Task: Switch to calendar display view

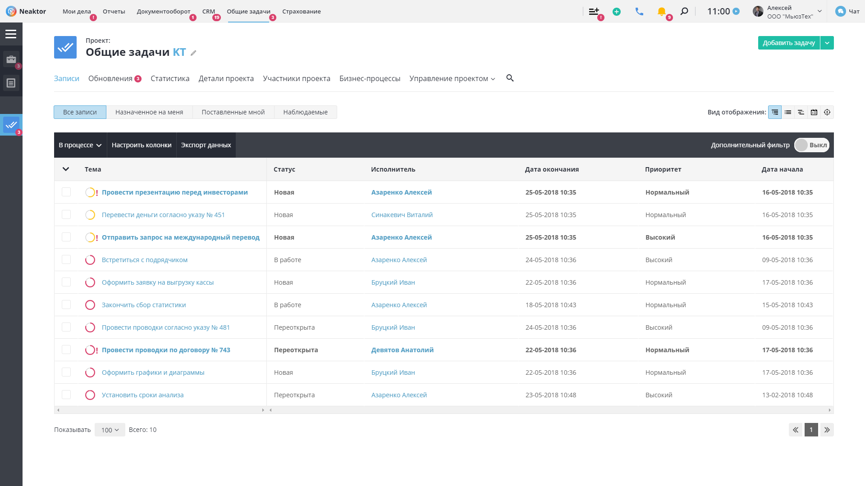Action: tap(814, 112)
